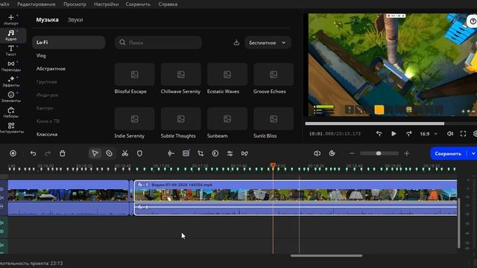477x268 pixels.
Task: Click the marker shield icon in toolbar
Action: (x=139, y=153)
